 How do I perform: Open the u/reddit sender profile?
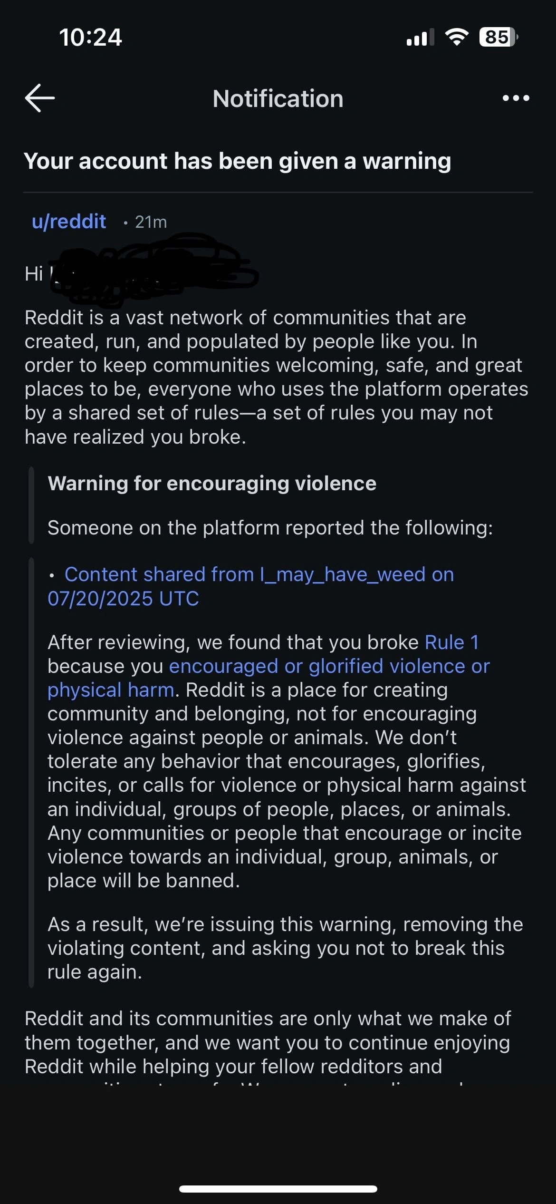pyautogui.click(x=69, y=222)
